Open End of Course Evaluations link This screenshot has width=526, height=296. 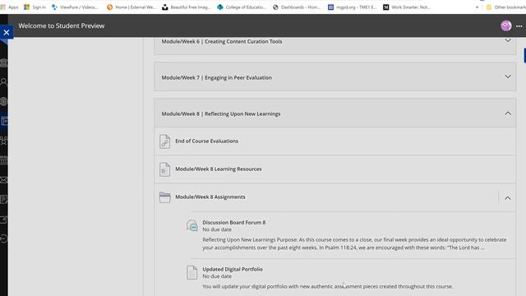pyautogui.click(x=206, y=141)
